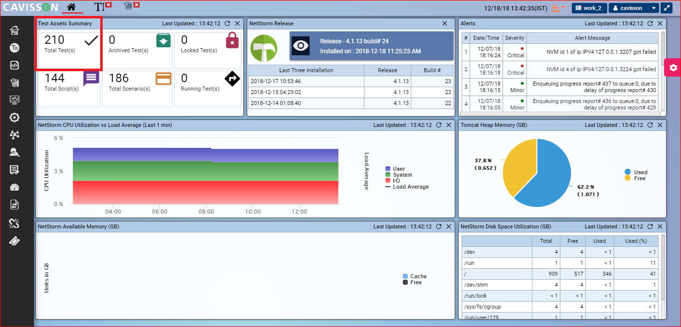Toggle System series in CPU chart legend
Image resolution: width=681 pixels, height=327 pixels.
pyautogui.click(x=399, y=175)
